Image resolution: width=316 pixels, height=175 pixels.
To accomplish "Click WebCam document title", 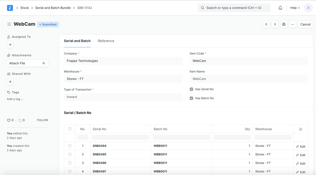I will pyautogui.click(x=24, y=24).
